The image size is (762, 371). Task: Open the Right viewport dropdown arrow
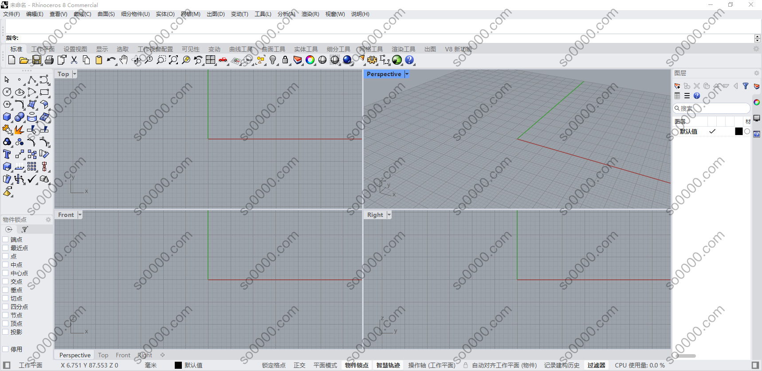coord(389,215)
